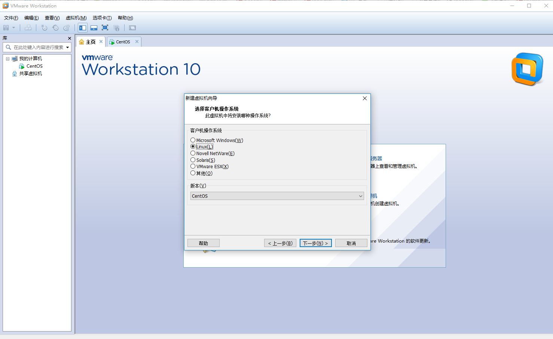Select the 其他(O) radio button
Viewport: 553px width, 339px height.
[193, 173]
